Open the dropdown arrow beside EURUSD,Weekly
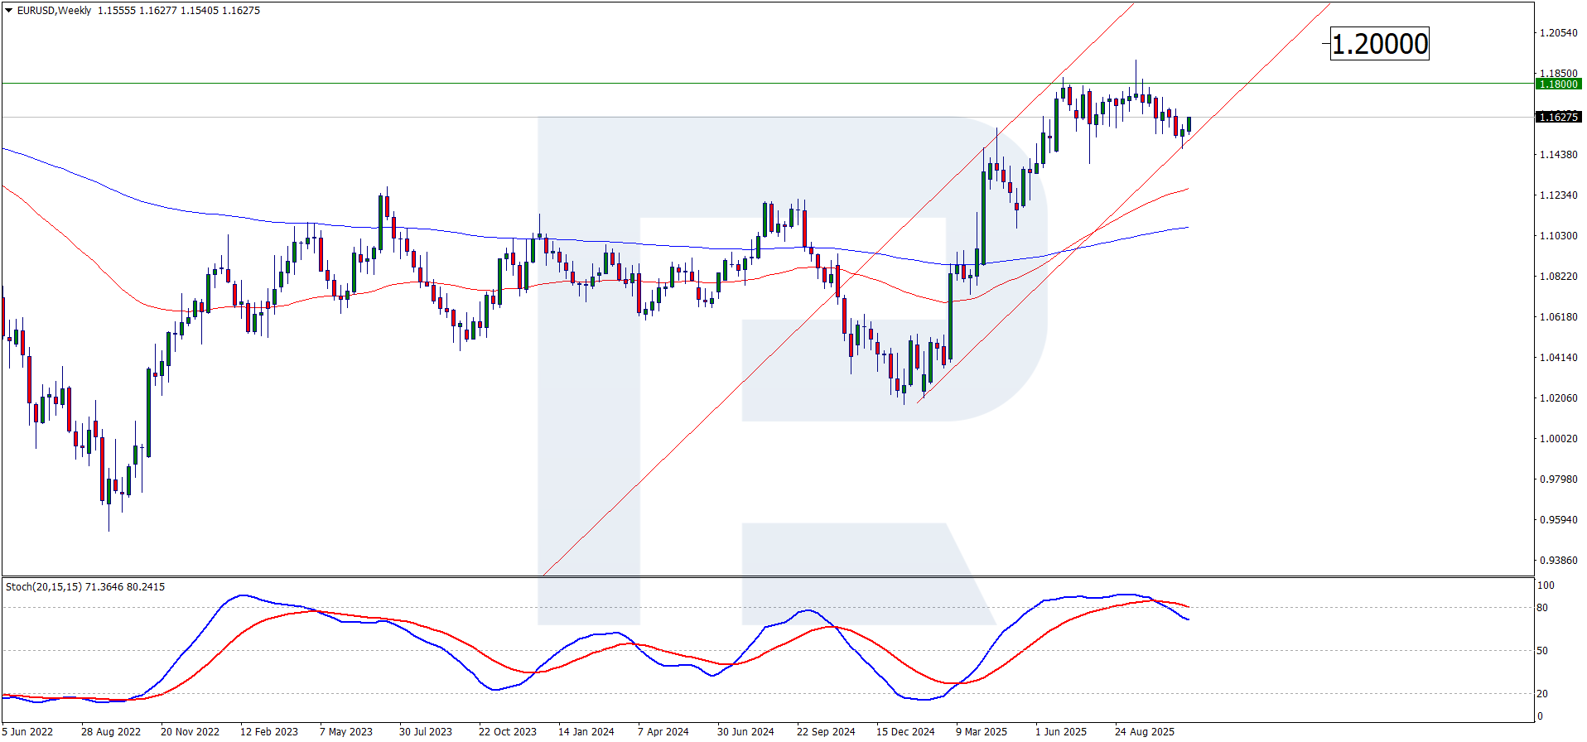The width and height of the screenshot is (1587, 742). click(x=8, y=11)
